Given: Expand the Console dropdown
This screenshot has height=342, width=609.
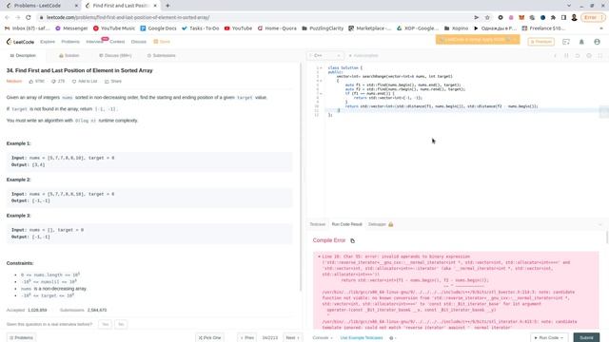Looking at the screenshot, I should coord(323,338).
